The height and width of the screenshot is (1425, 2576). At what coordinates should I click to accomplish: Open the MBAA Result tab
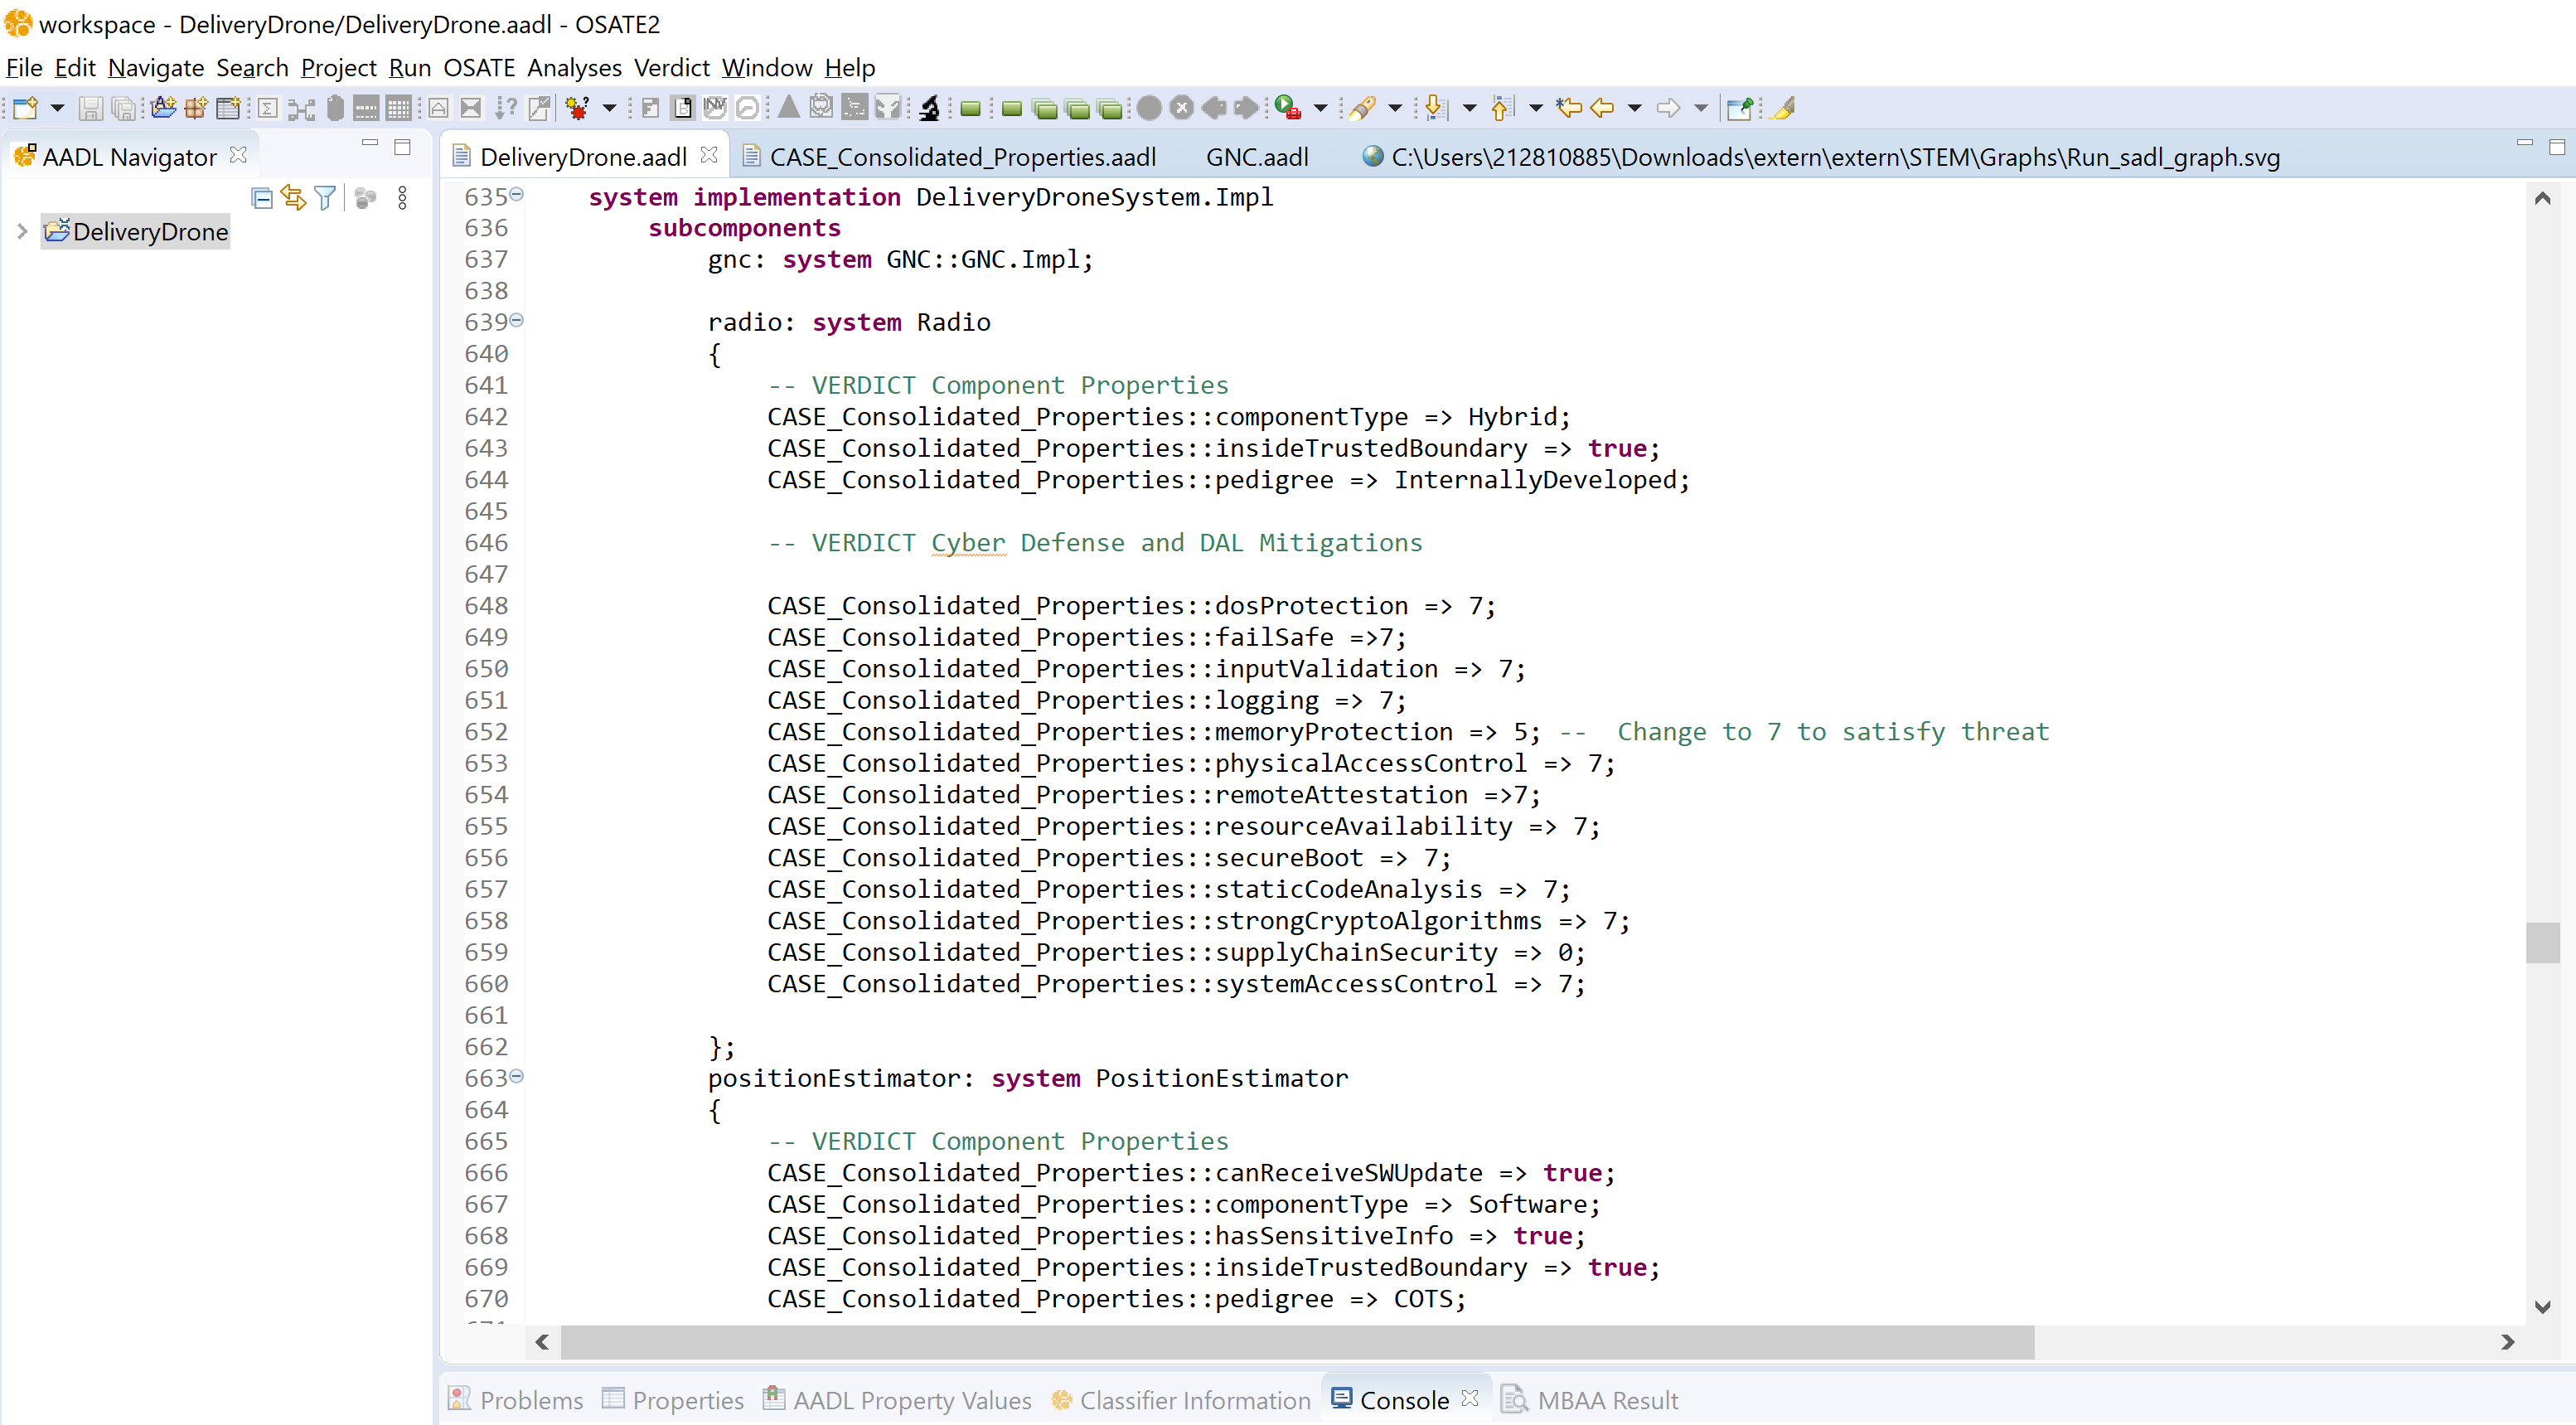point(1590,1400)
